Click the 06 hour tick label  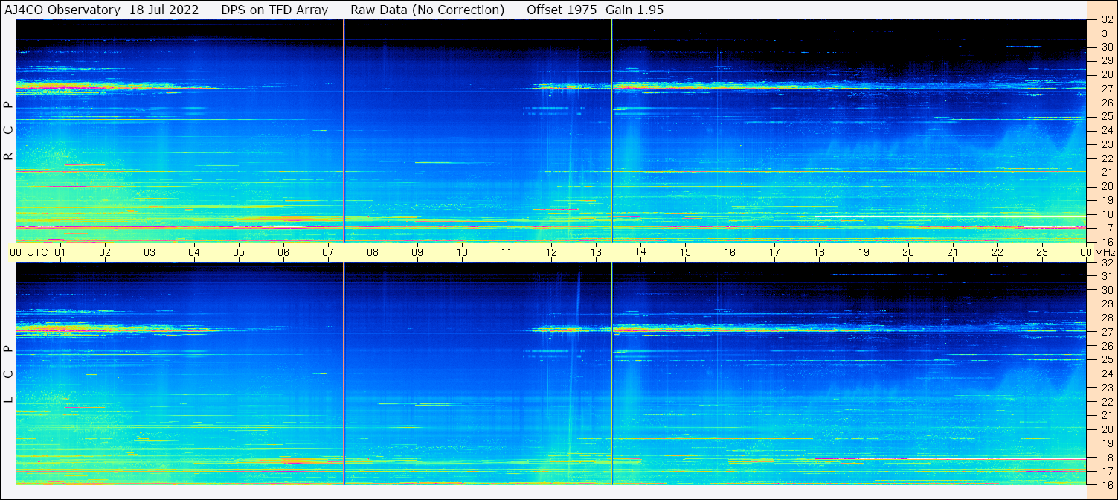tap(283, 252)
